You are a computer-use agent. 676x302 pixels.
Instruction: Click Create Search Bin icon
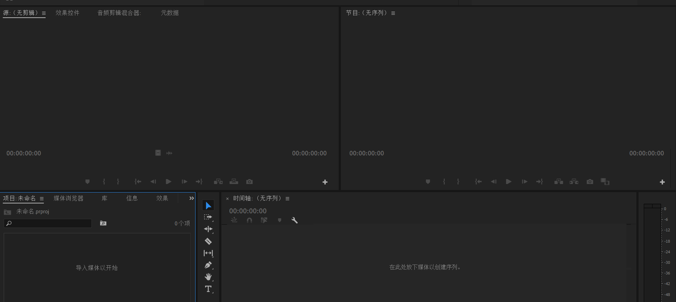click(103, 223)
